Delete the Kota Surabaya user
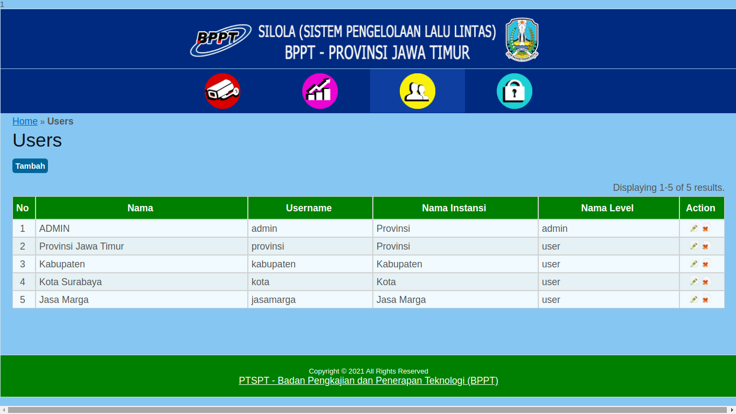Image resolution: width=736 pixels, height=414 pixels. [x=706, y=281]
